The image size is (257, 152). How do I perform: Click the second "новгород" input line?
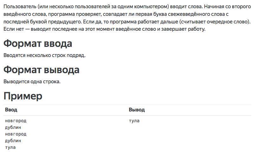click(x=16, y=134)
